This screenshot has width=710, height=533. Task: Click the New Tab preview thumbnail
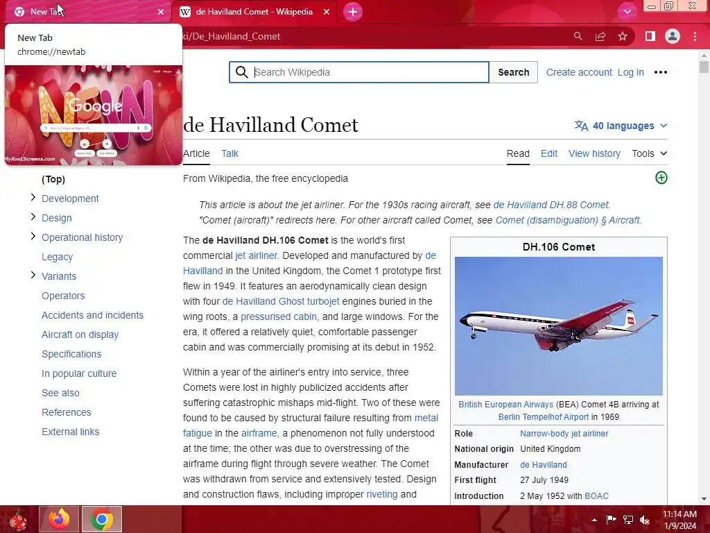click(94, 115)
